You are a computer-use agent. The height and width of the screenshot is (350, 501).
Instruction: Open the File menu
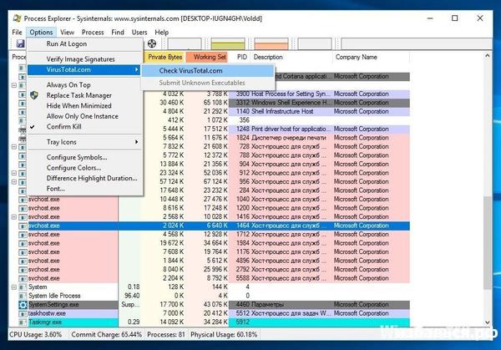click(x=17, y=33)
